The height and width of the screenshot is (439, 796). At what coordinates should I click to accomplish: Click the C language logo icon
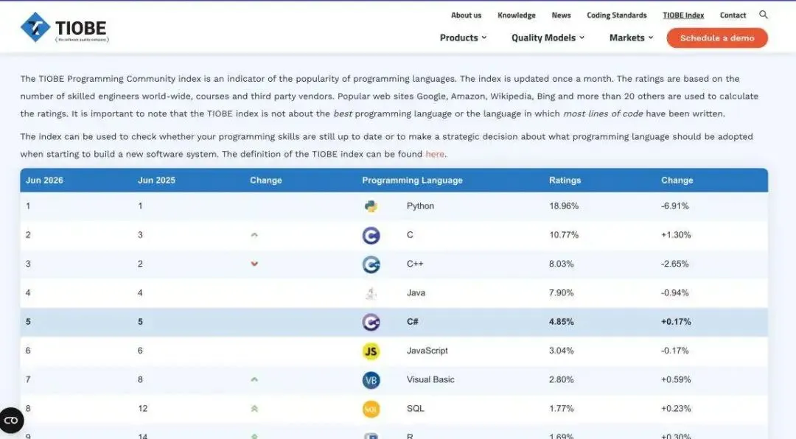click(371, 235)
